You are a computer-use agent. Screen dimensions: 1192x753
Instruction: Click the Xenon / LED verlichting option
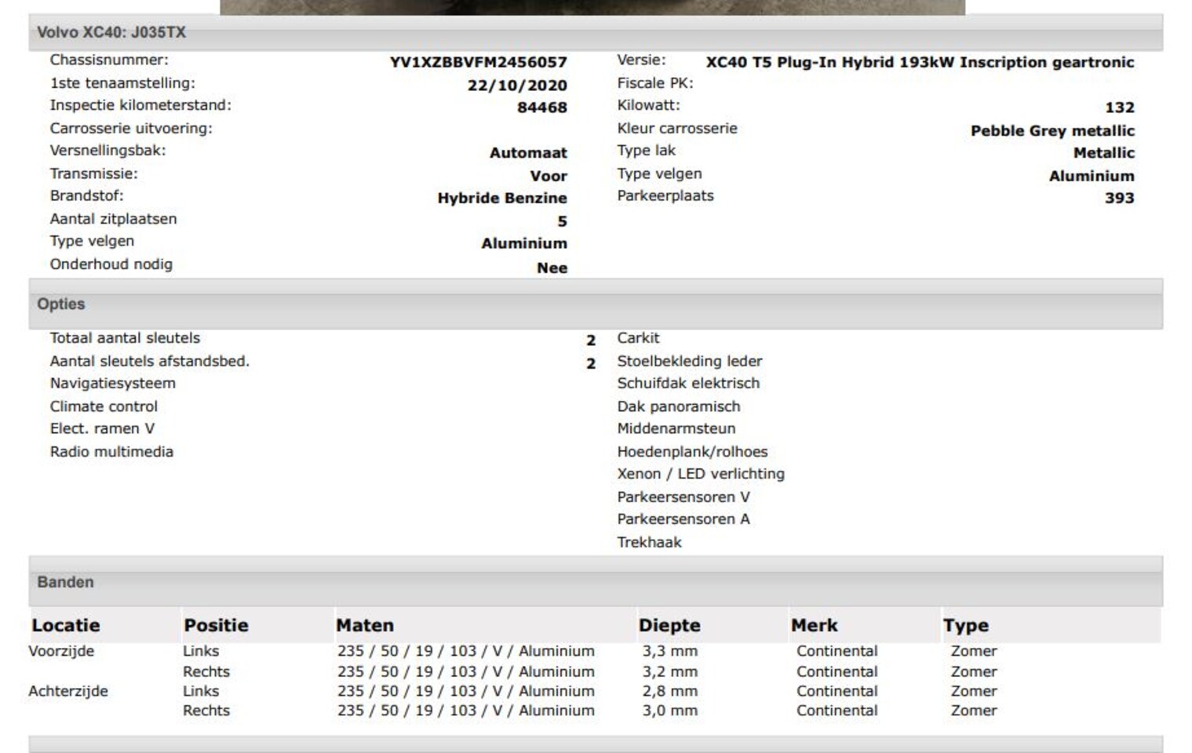click(700, 474)
